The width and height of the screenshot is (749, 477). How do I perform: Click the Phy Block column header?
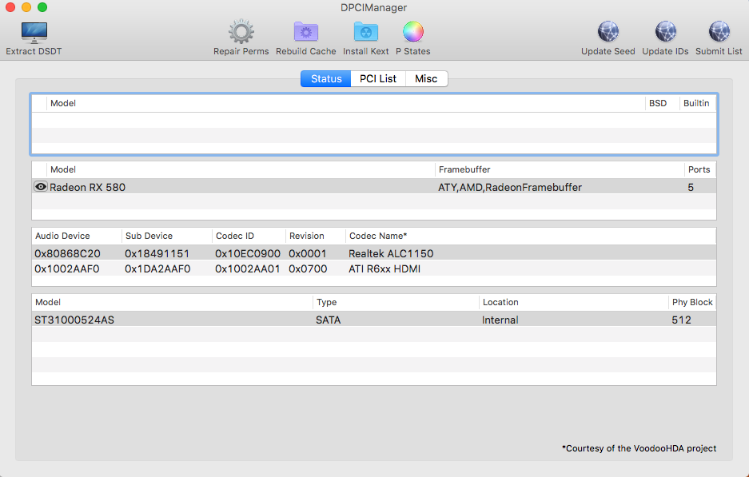692,302
